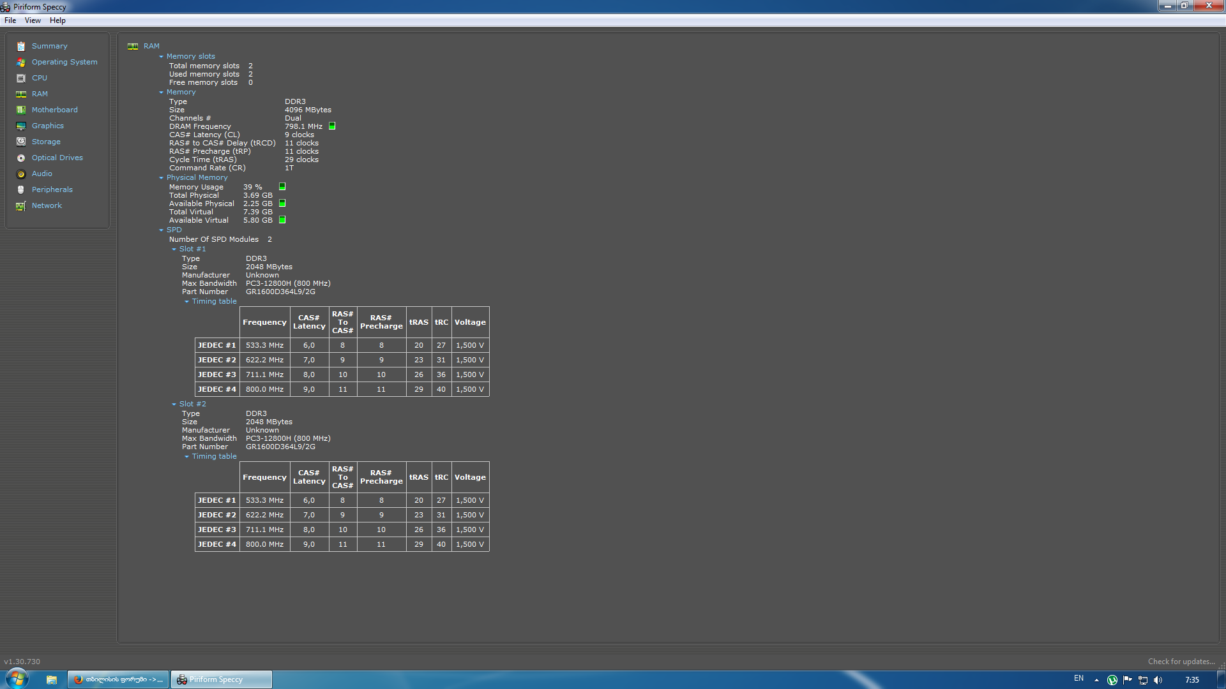Screen dimensions: 1226x689
Task: Toggle Available Physical green indicator square
Action: (282, 204)
